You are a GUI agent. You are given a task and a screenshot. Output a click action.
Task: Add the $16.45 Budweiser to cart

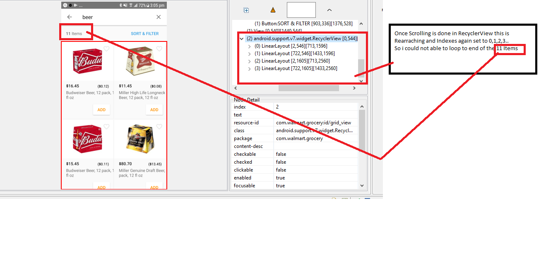tap(101, 110)
